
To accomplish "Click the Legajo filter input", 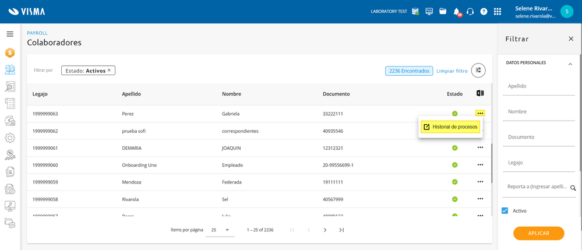I will (x=539, y=163).
